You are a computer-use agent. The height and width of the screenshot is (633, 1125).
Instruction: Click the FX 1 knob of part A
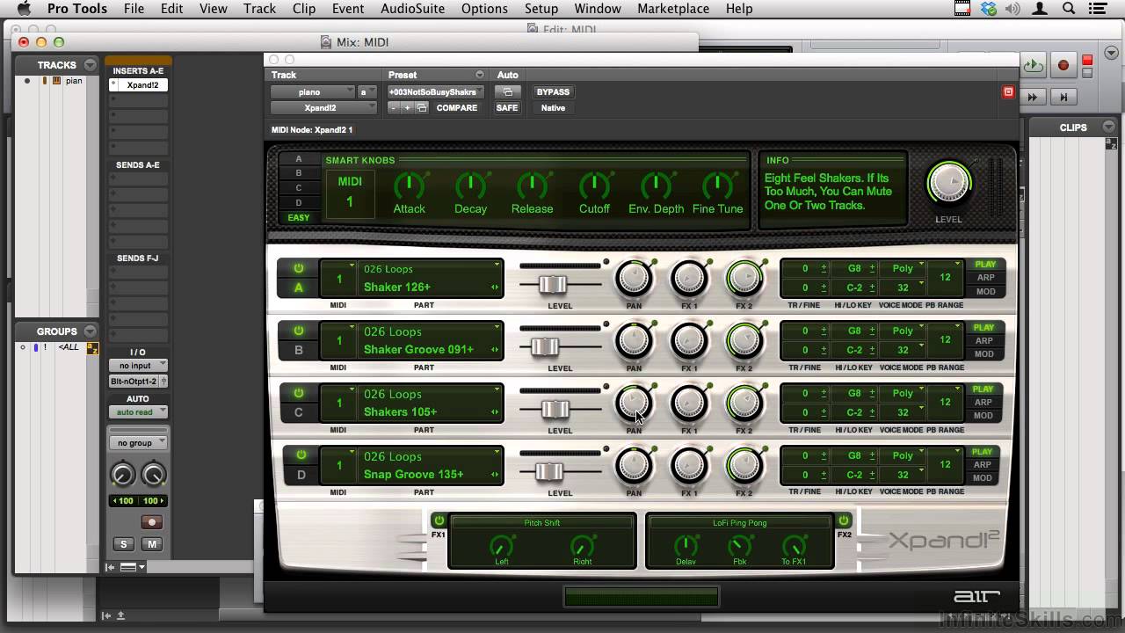point(689,279)
